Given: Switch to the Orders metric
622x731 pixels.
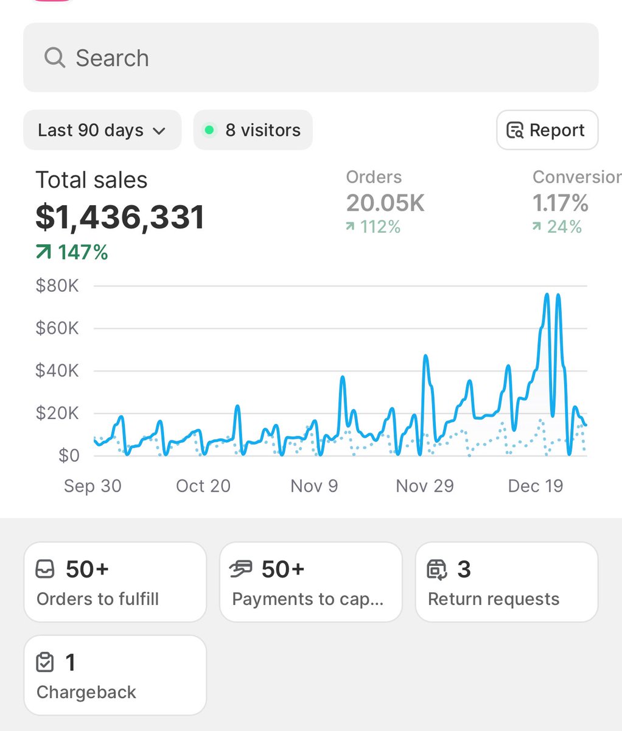Looking at the screenshot, I should click(374, 177).
